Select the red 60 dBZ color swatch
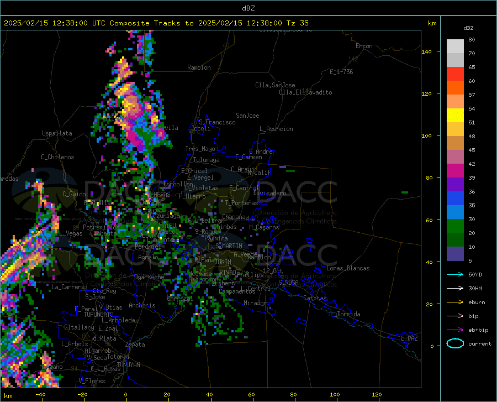The image size is (497, 402). pyautogui.click(x=455, y=74)
